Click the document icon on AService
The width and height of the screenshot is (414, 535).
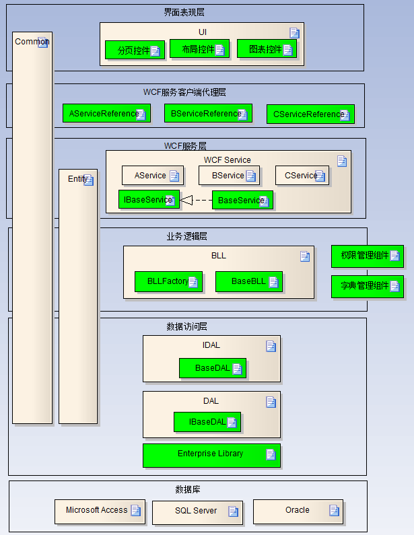pyautogui.click(x=174, y=176)
